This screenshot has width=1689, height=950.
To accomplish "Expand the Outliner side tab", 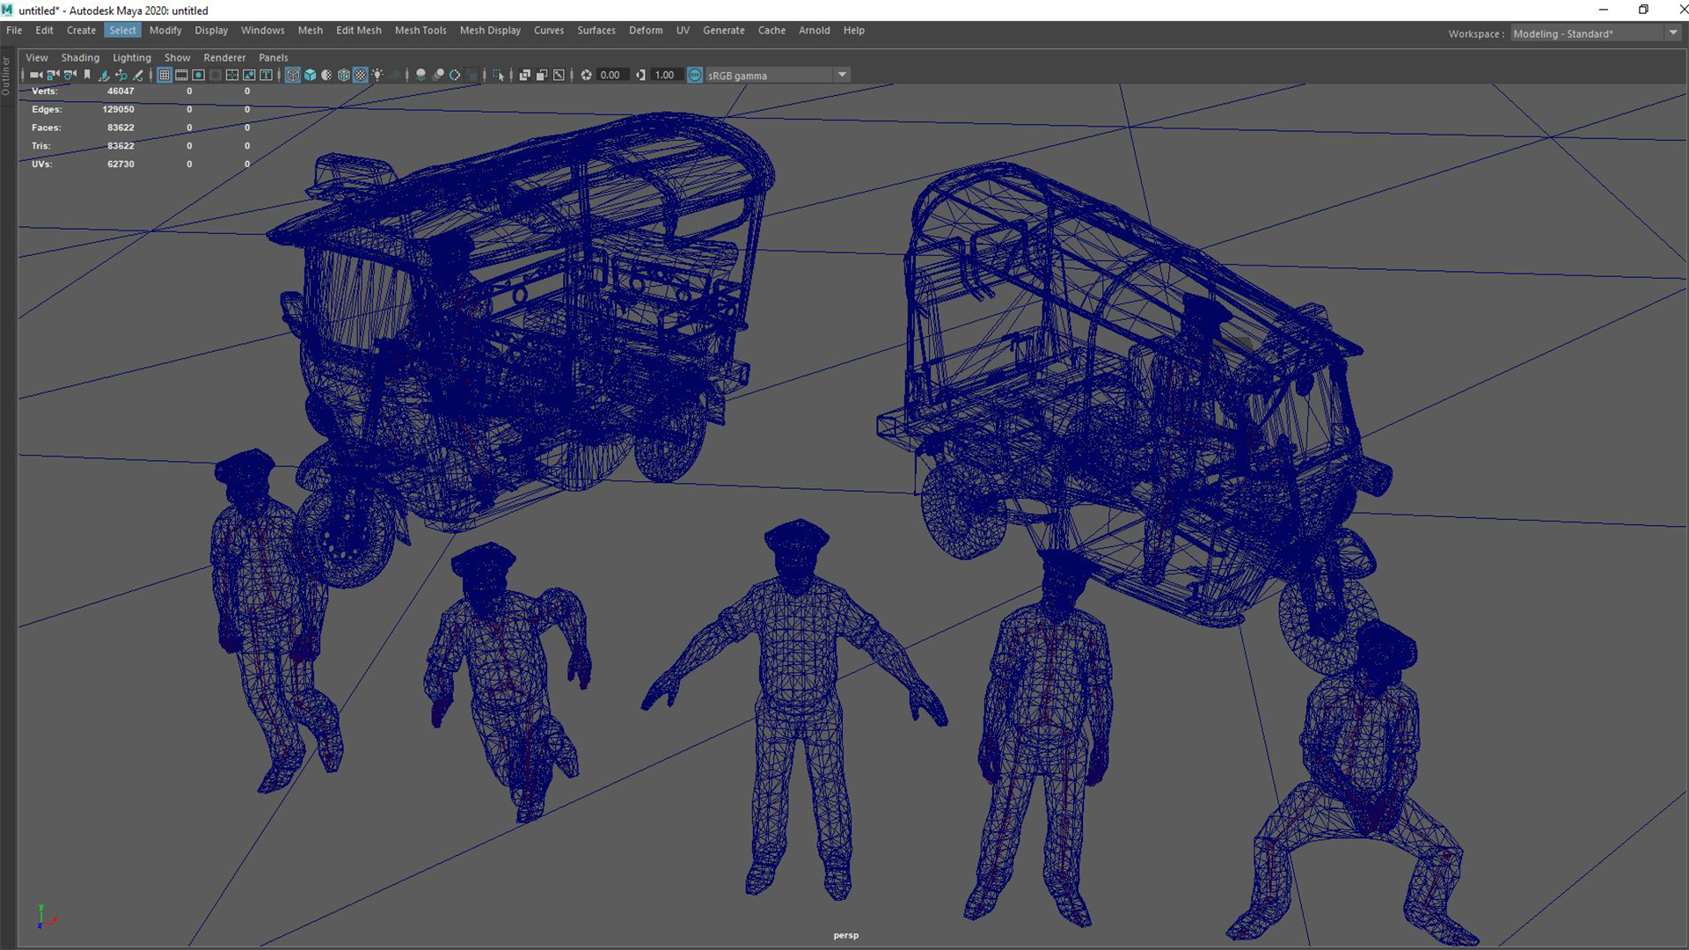I will pos(6,77).
